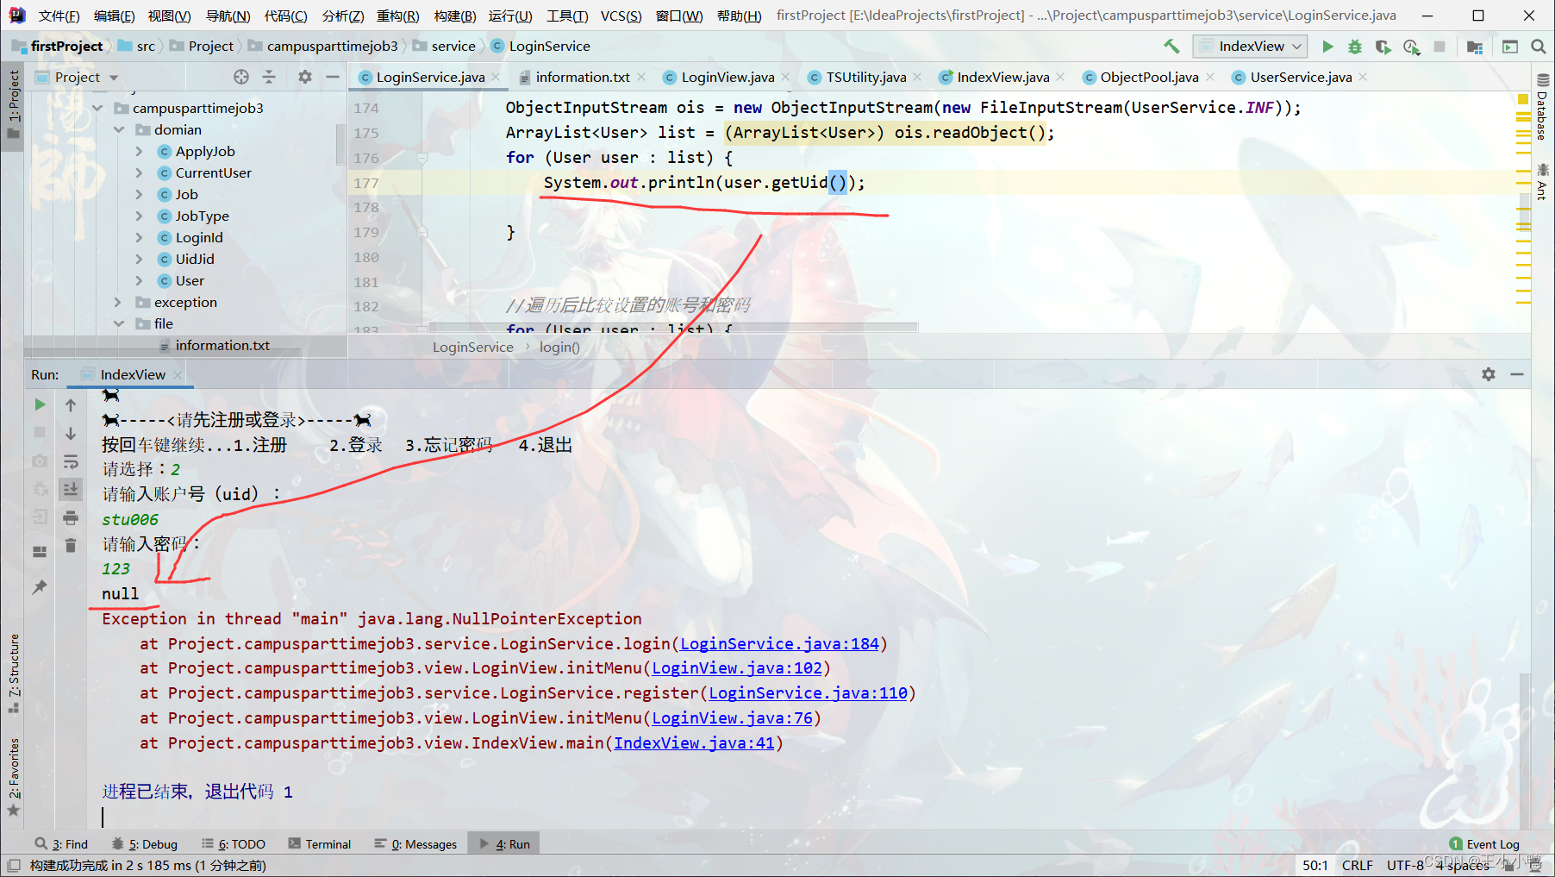
Task: Open Run panel settings gear
Action: tap(1489, 374)
